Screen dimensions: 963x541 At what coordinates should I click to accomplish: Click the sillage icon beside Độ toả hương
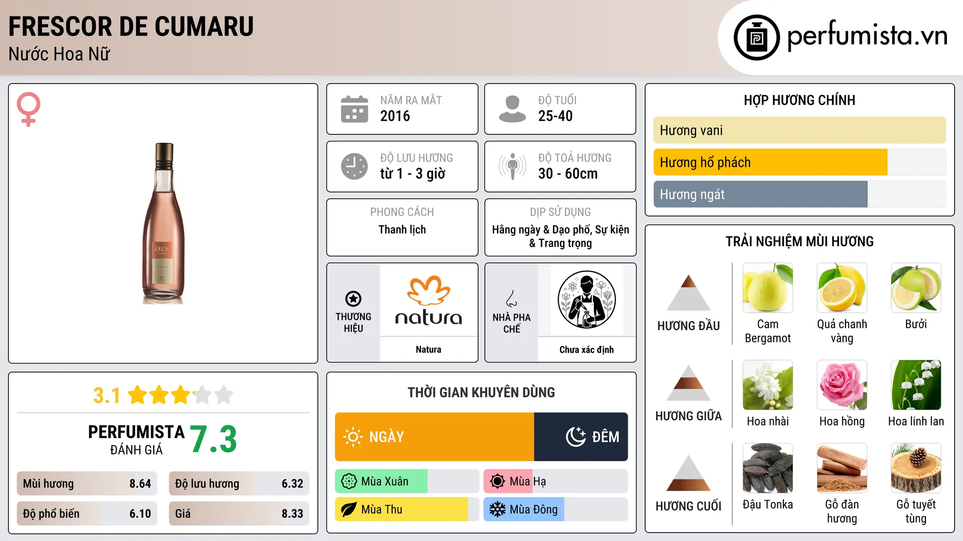coord(513,166)
